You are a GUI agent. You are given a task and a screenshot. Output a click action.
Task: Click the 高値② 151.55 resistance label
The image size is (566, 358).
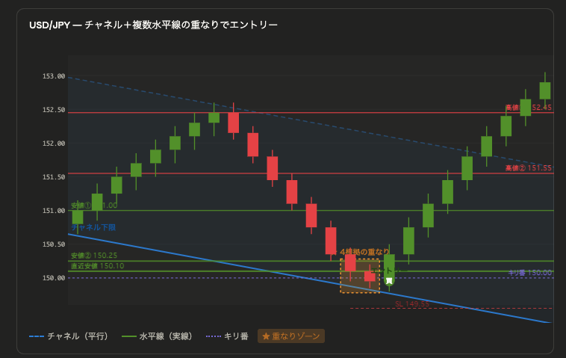tap(528, 168)
